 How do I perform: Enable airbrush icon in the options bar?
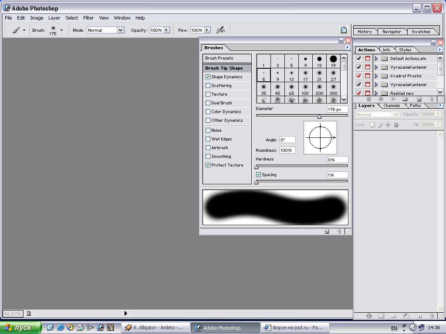point(220,30)
